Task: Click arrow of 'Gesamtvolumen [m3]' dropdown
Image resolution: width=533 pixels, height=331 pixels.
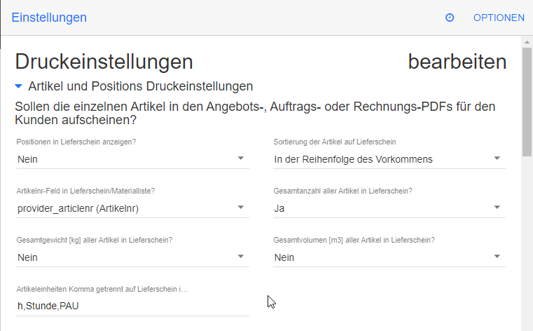Action: click(497, 257)
